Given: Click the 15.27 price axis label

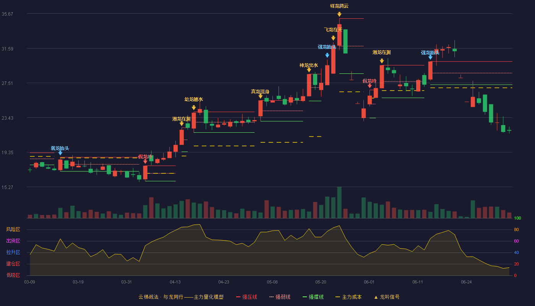Looking at the screenshot, I should point(8,187).
